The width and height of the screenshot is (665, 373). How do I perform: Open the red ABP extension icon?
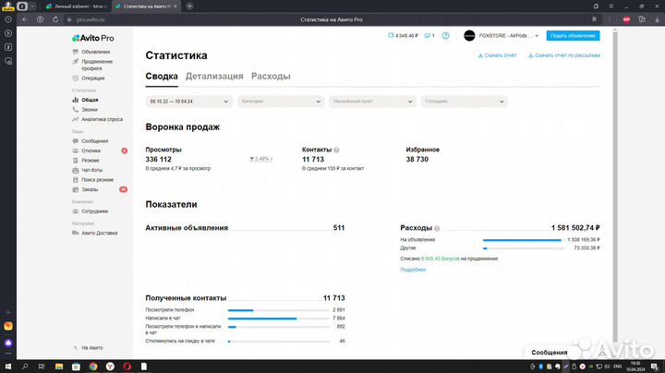(x=626, y=19)
